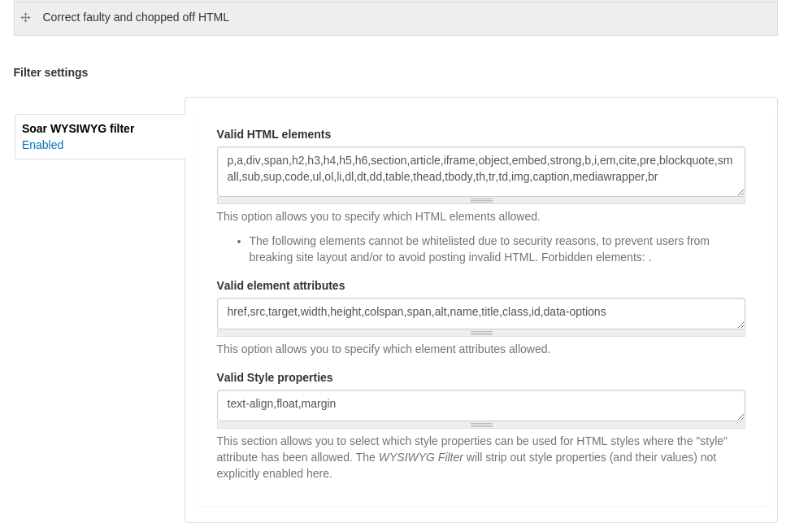This screenshot has height=532, width=795.
Task: Click resize corner of Valid Style properties box
Action: click(741, 416)
